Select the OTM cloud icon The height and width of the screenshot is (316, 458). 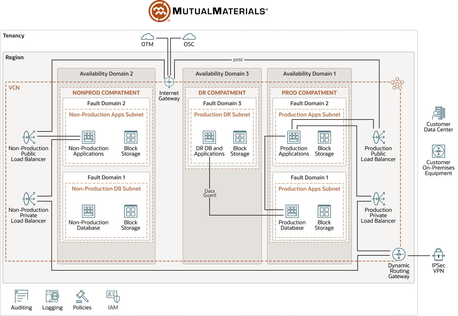coord(147,37)
